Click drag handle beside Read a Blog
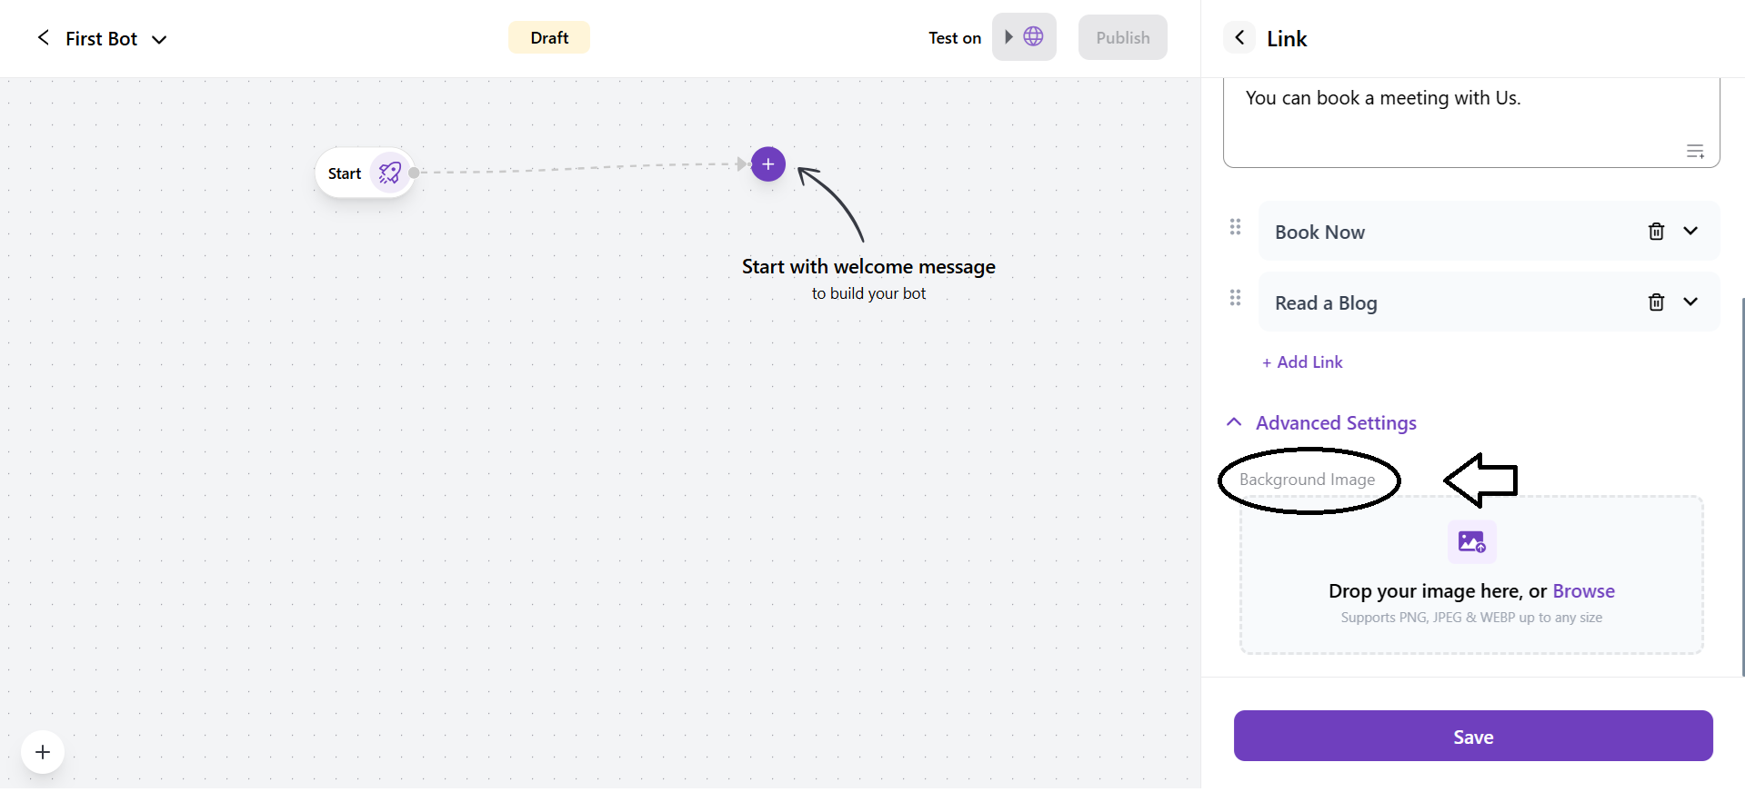 [x=1235, y=298]
